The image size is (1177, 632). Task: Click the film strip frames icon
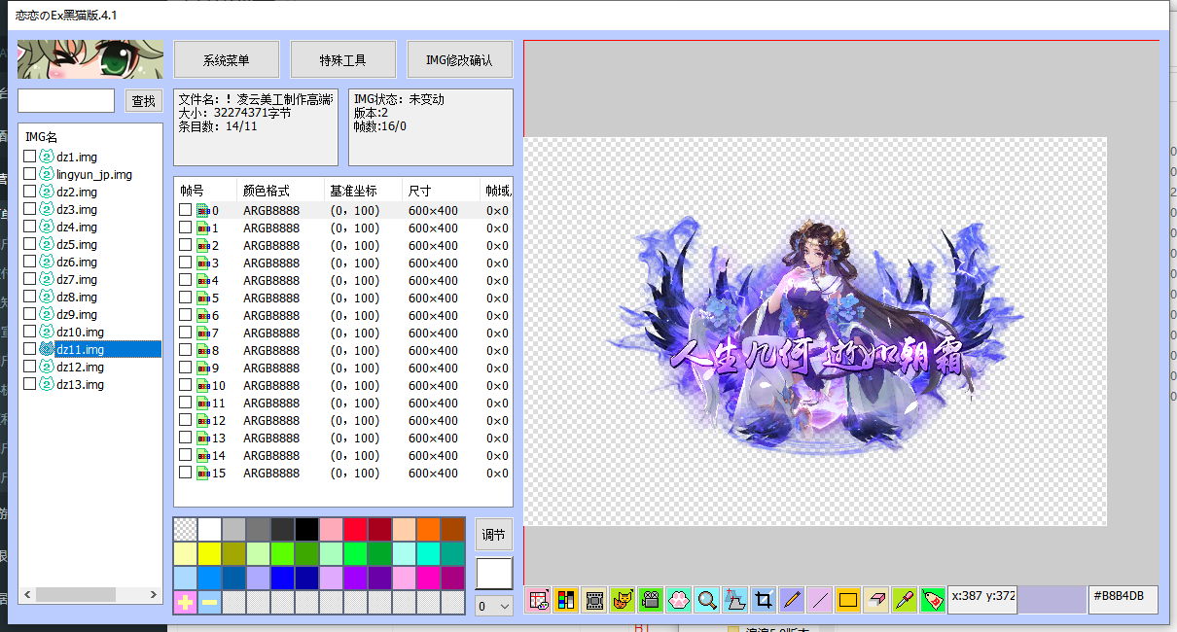pyautogui.click(x=594, y=600)
